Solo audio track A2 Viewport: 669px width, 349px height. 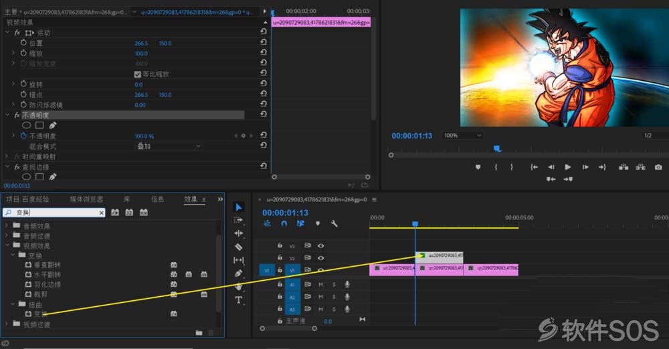point(334,297)
